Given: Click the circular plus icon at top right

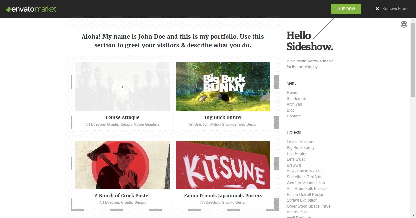Looking at the screenshot, I should pos(404,24).
